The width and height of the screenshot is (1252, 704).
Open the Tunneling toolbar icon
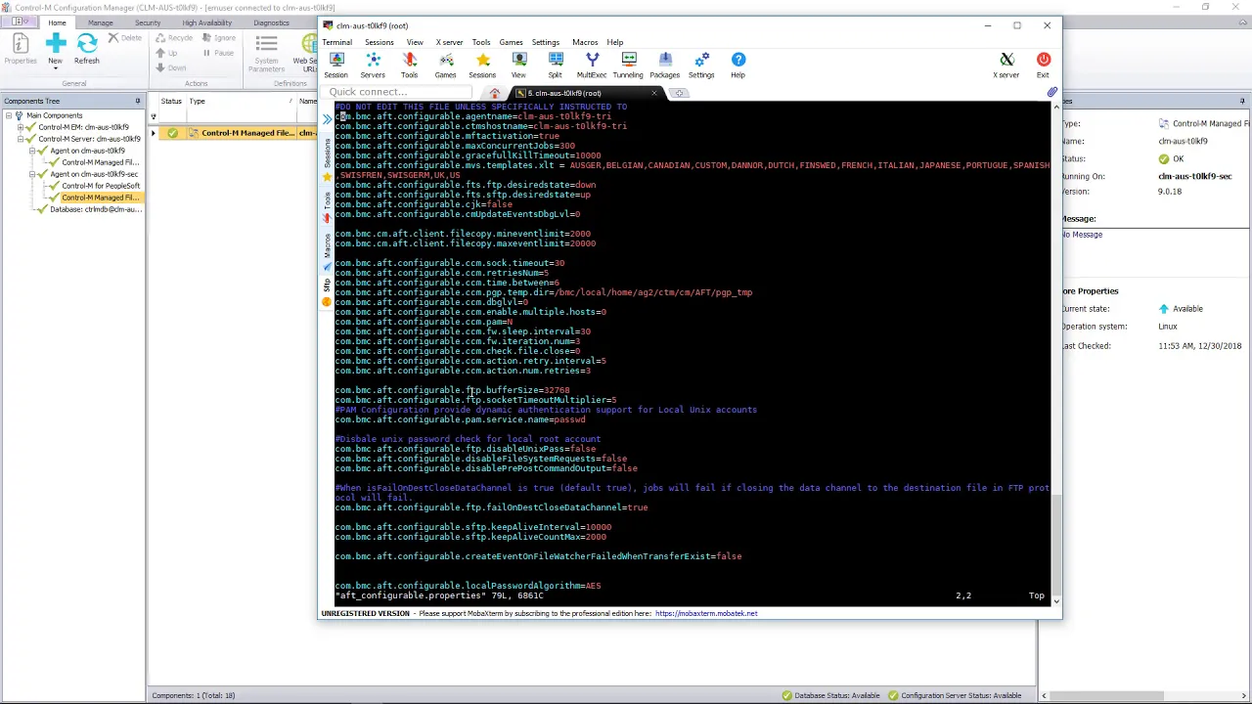point(628,66)
